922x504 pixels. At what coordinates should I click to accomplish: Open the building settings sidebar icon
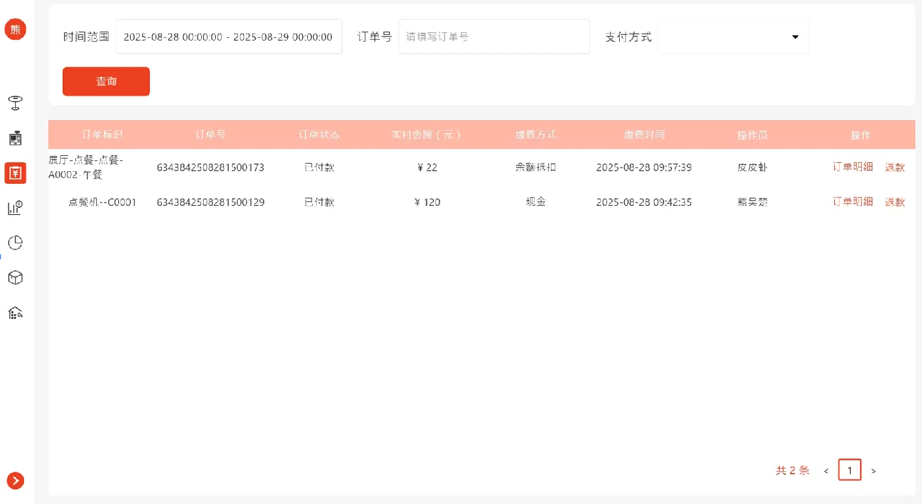pyautogui.click(x=15, y=313)
